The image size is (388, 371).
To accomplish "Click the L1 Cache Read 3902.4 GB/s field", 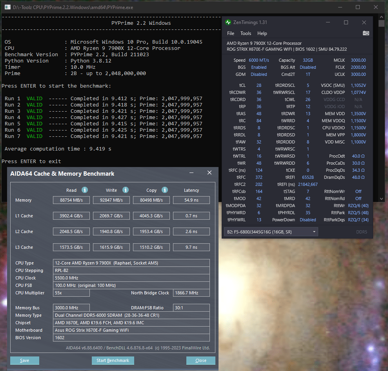I will [x=71, y=216].
